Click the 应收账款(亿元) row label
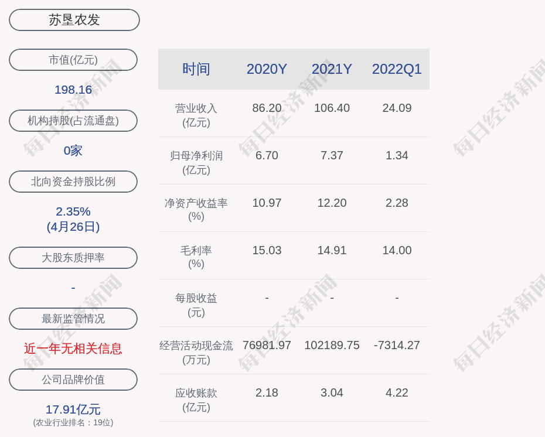Image resolution: width=545 pixels, height=437 pixels. click(x=196, y=400)
